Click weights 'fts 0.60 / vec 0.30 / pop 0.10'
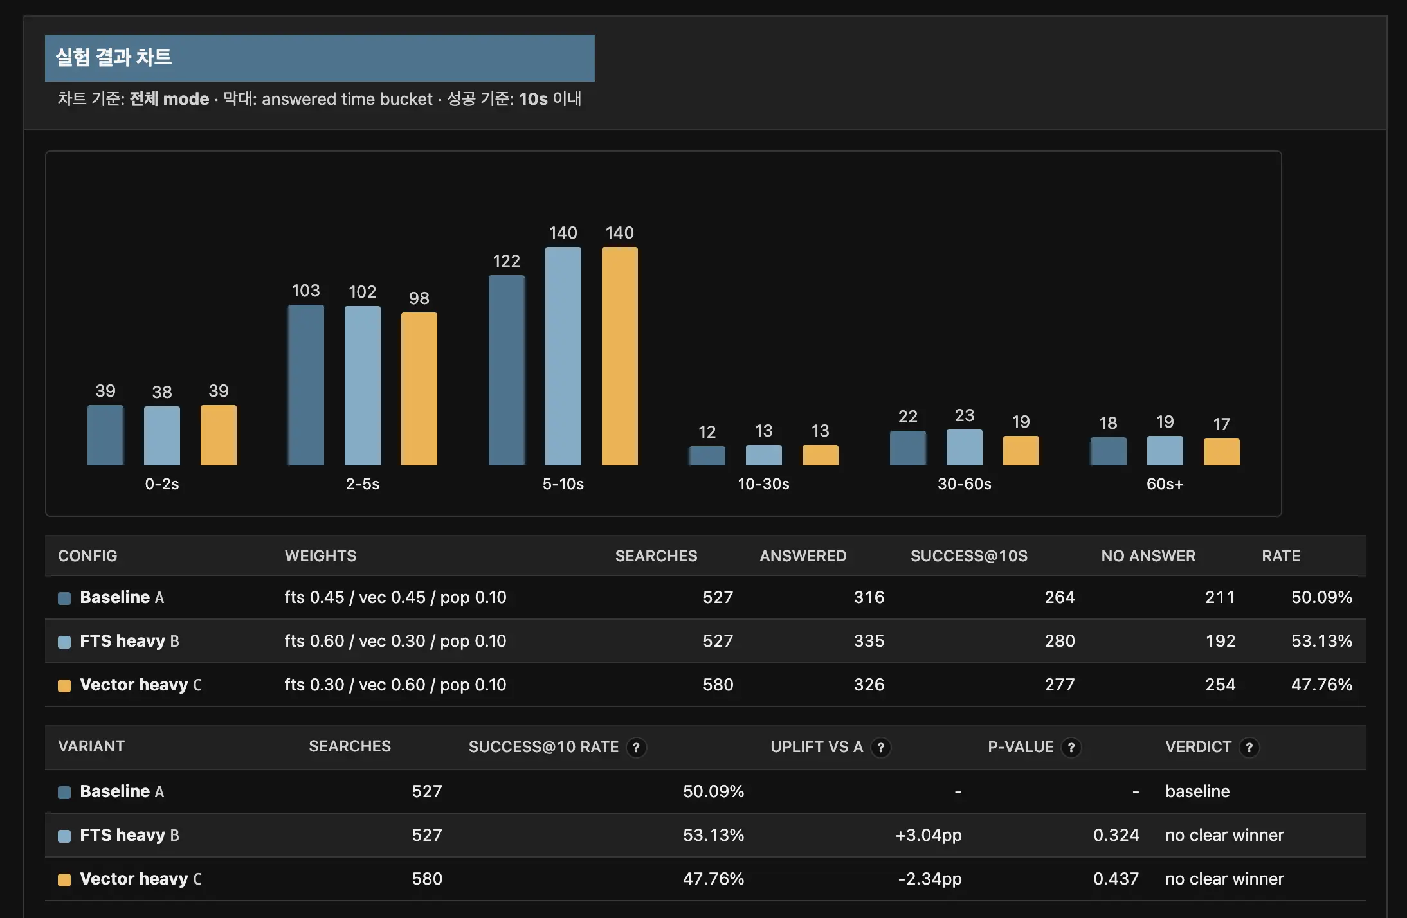1407x918 pixels. (x=395, y=641)
